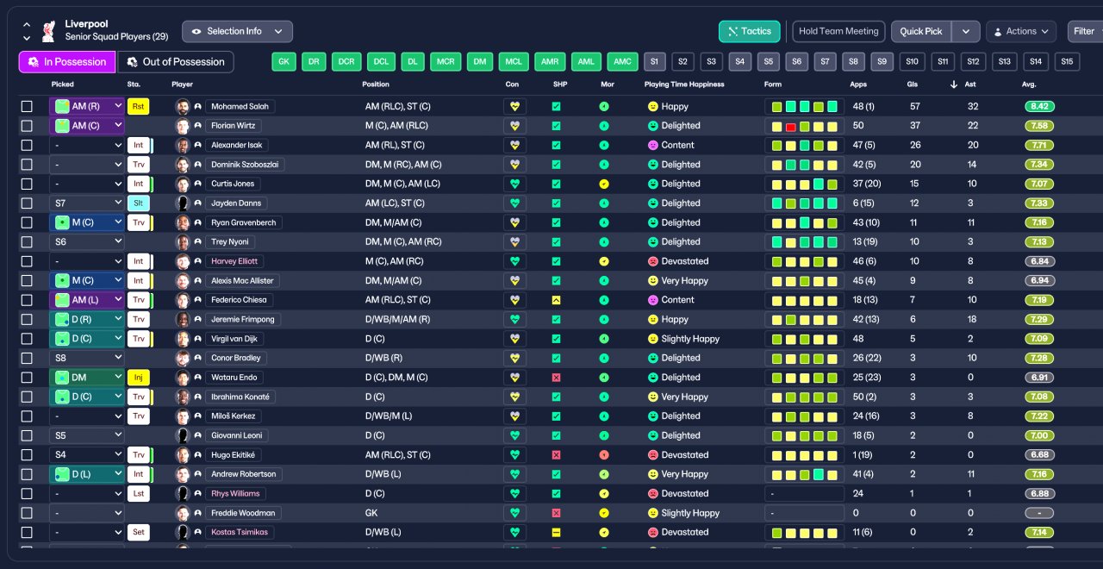1103x569 pixels.
Task: Select the S1 substitute slot
Action: coord(655,61)
